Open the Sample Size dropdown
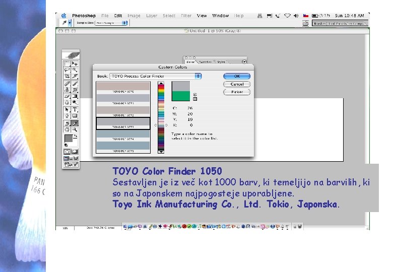The image size is (393, 272). (111, 23)
